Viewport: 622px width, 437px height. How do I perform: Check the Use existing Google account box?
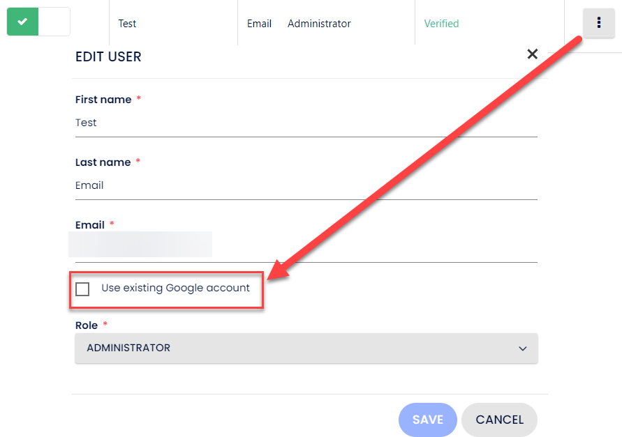(x=82, y=289)
